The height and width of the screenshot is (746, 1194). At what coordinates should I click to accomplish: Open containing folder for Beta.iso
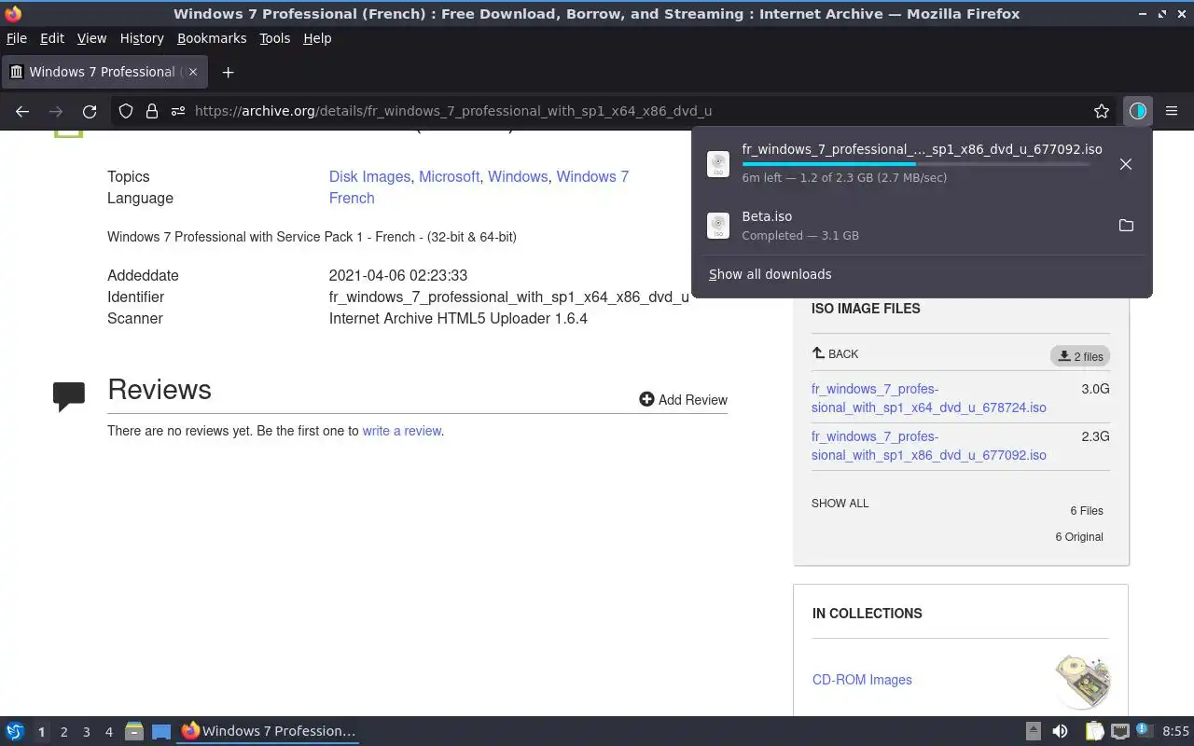click(1126, 226)
